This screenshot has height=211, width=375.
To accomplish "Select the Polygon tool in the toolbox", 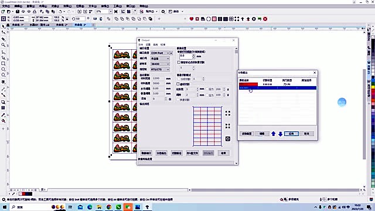I will [3, 75].
